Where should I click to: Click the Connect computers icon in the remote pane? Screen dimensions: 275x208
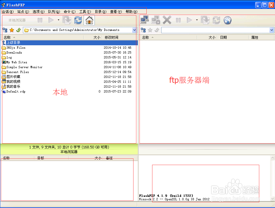pyautogui.click(x=145, y=20)
